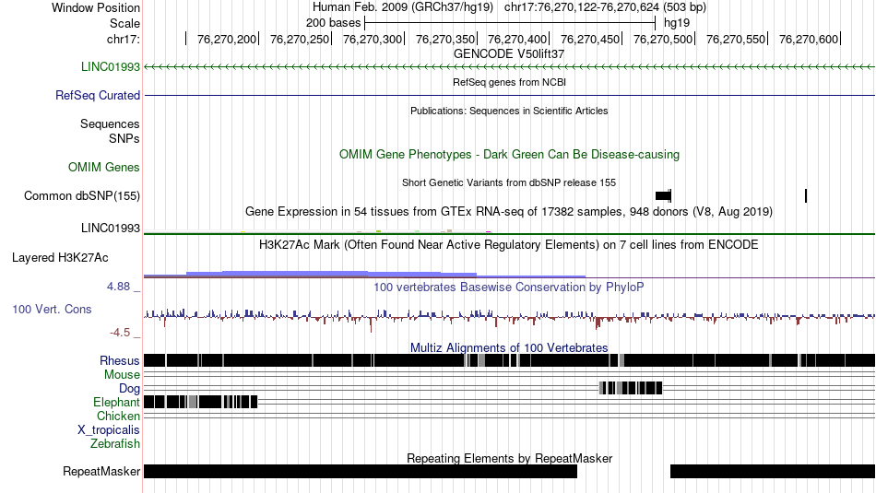Select the X_tropicalis alignment label
Viewport: 876px width, 493px height.
point(109,430)
